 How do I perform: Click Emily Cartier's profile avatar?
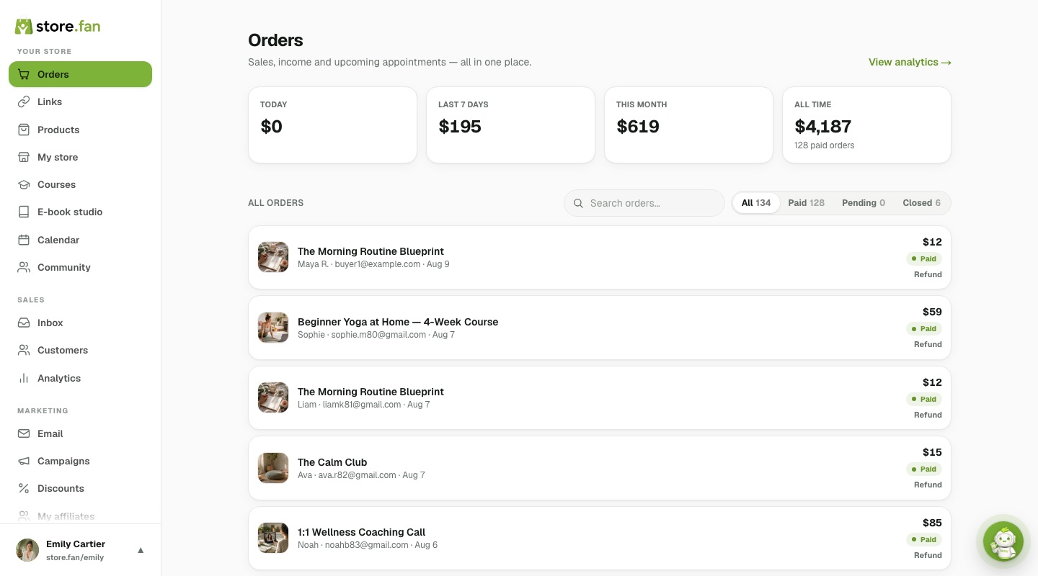click(x=27, y=550)
